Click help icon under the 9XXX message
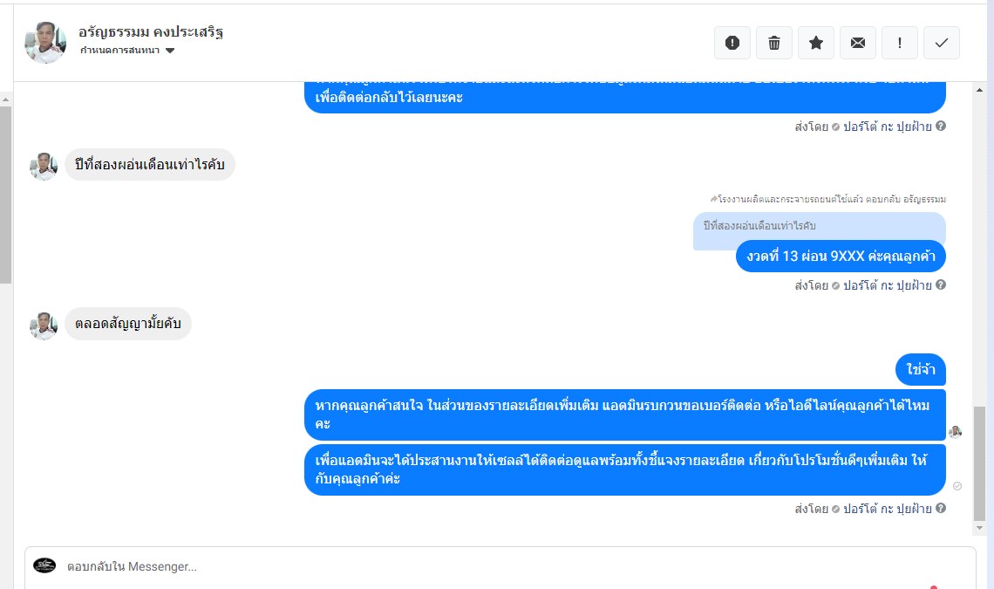Screen dimensions: 994x589 coord(941,285)
